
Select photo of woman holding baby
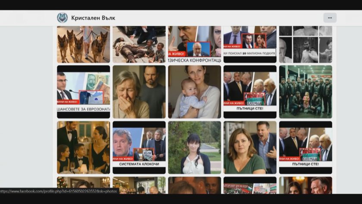[194, 91]
